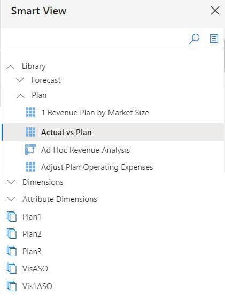Screen dimensions: 225x296
Task: Click the Plan3 cube icon
Action: click(12, 251)
